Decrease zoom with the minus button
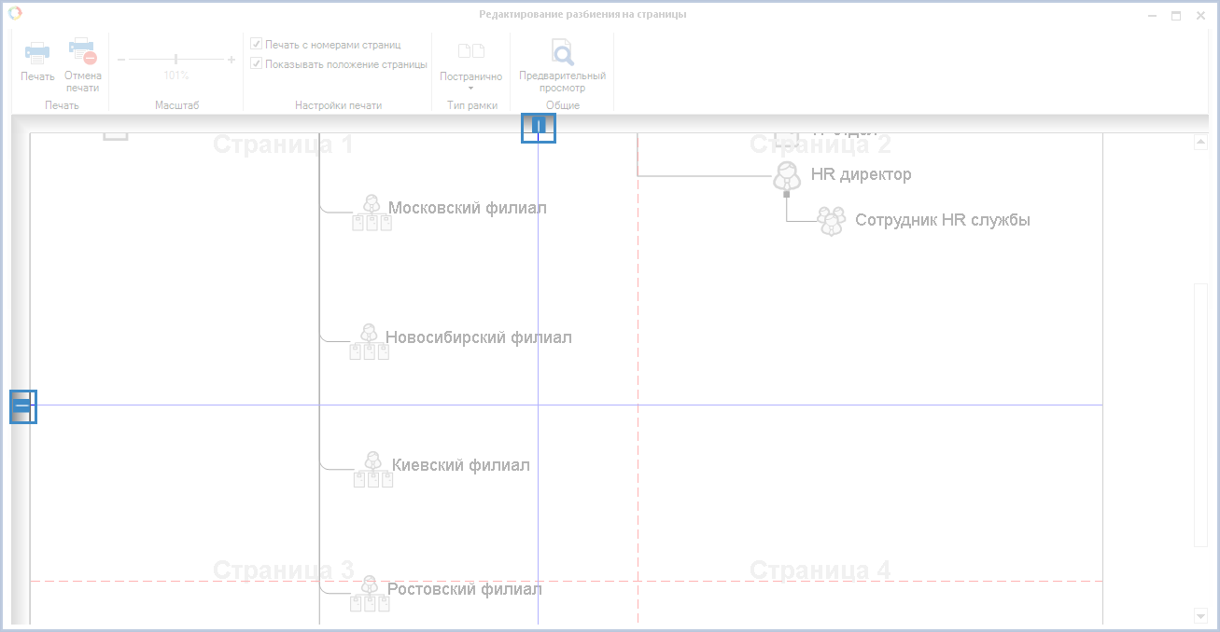Image resolution: width=1220 pixels, height=632 pixels. click(x=120, y=60)
